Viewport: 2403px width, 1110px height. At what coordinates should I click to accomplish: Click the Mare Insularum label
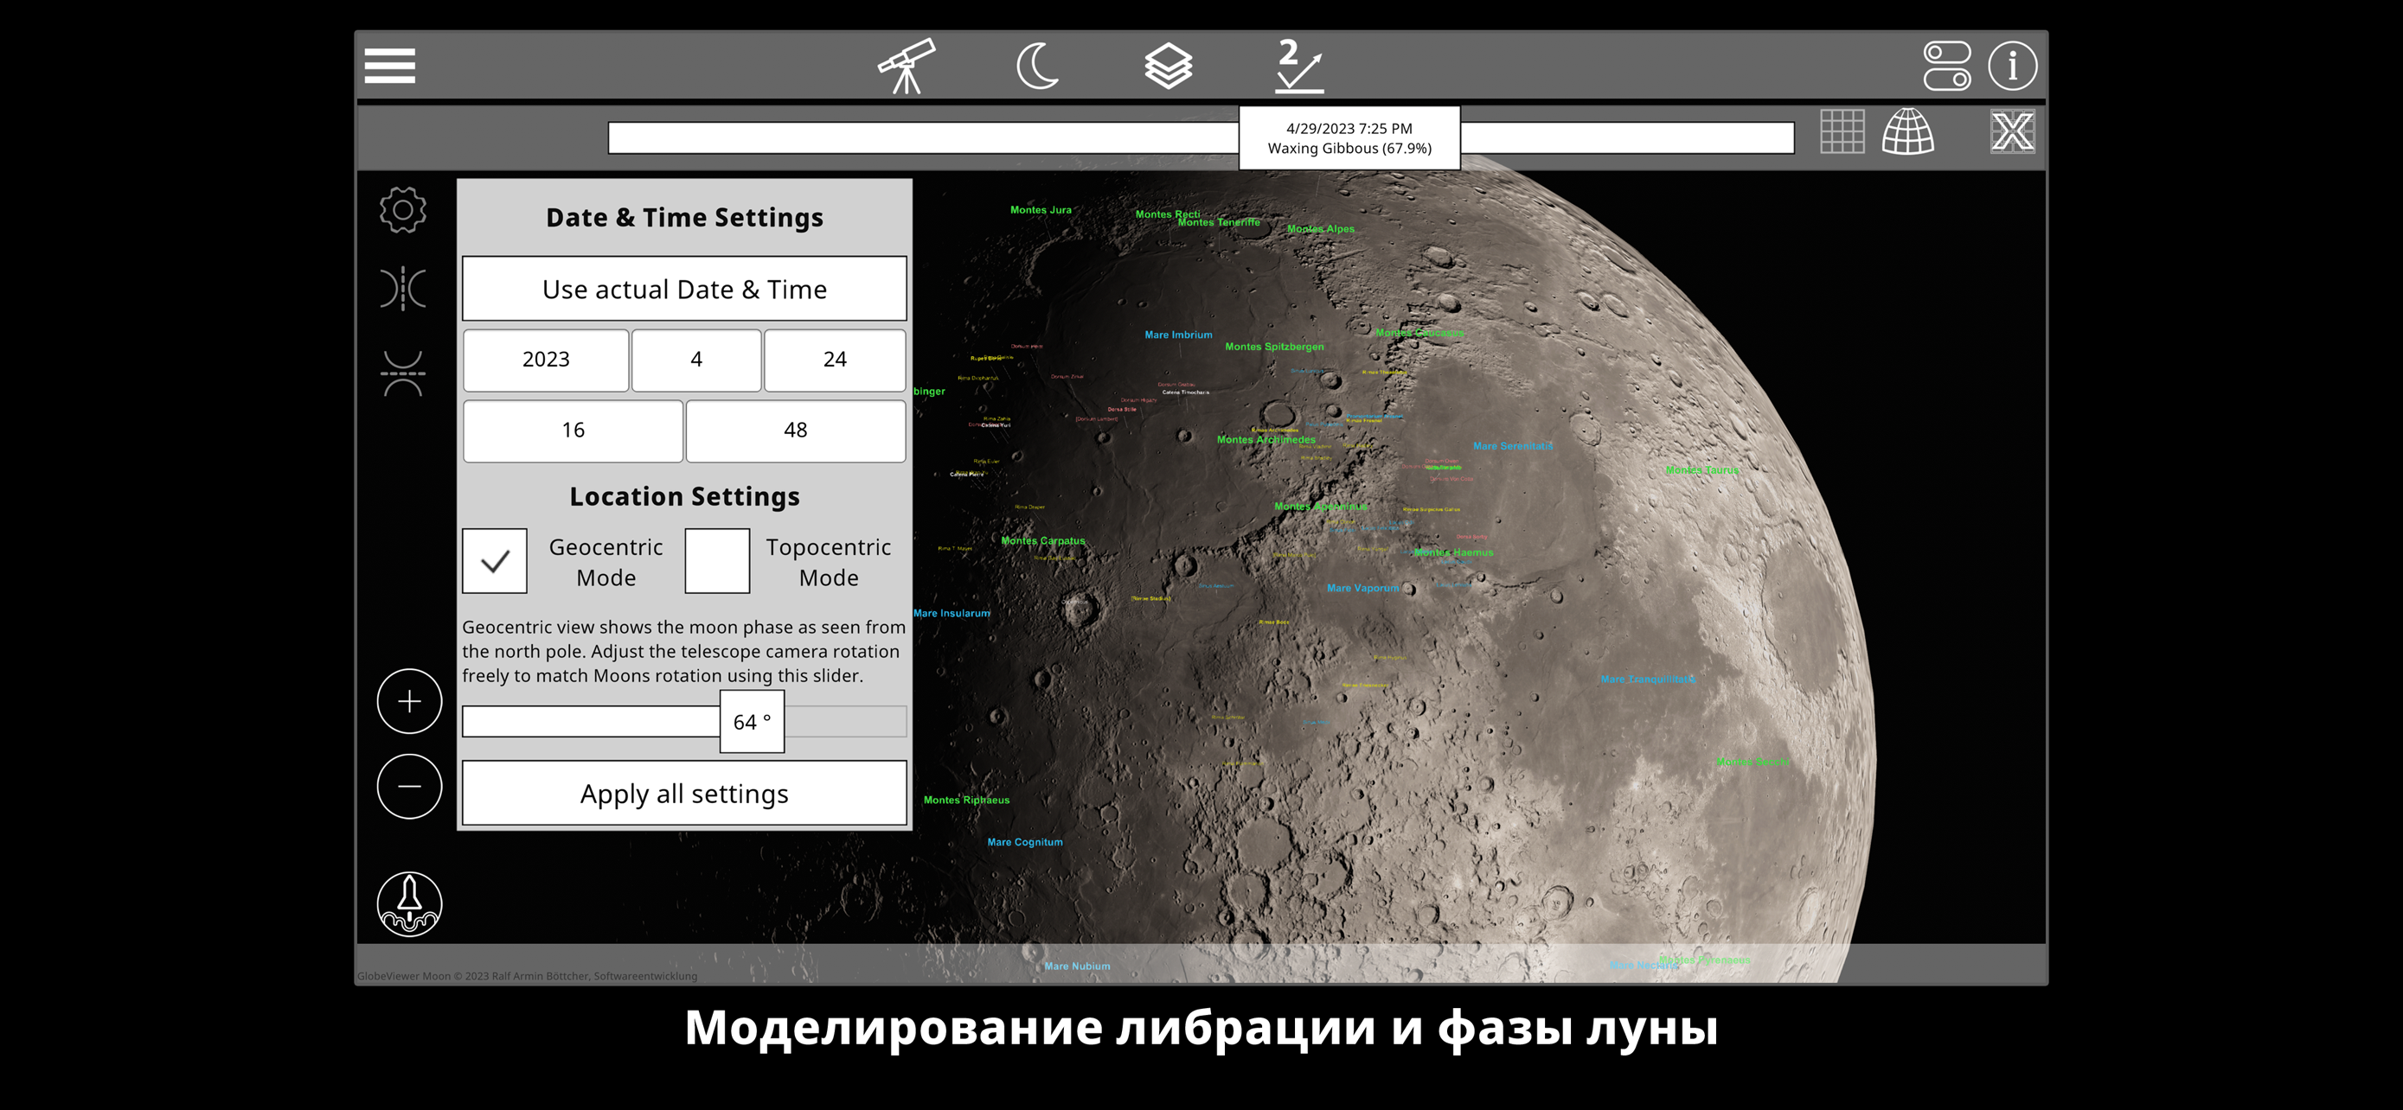click(952, 613)
